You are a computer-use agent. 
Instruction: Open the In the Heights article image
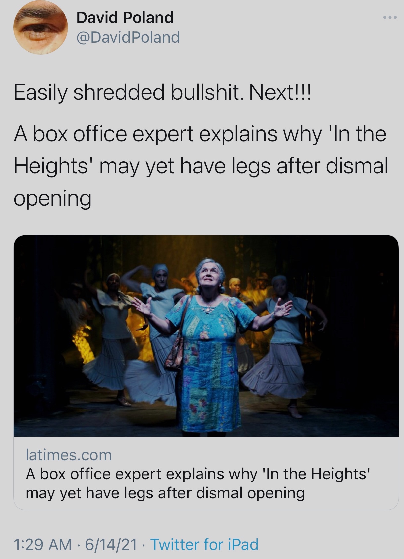(206, 336)
